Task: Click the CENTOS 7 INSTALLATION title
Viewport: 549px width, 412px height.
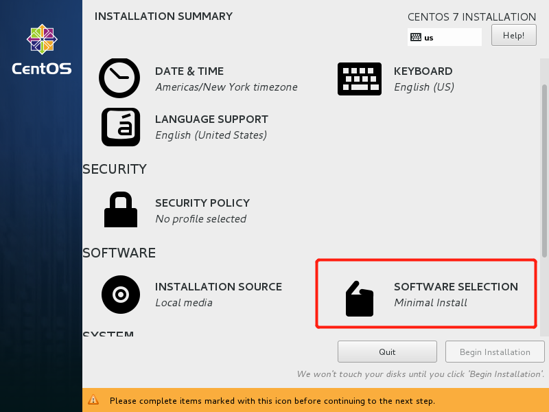Action: [471, 16]
